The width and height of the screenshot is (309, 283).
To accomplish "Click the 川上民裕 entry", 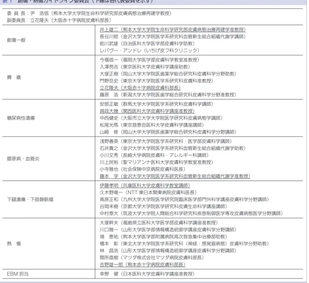I will (x=156, y=162).
